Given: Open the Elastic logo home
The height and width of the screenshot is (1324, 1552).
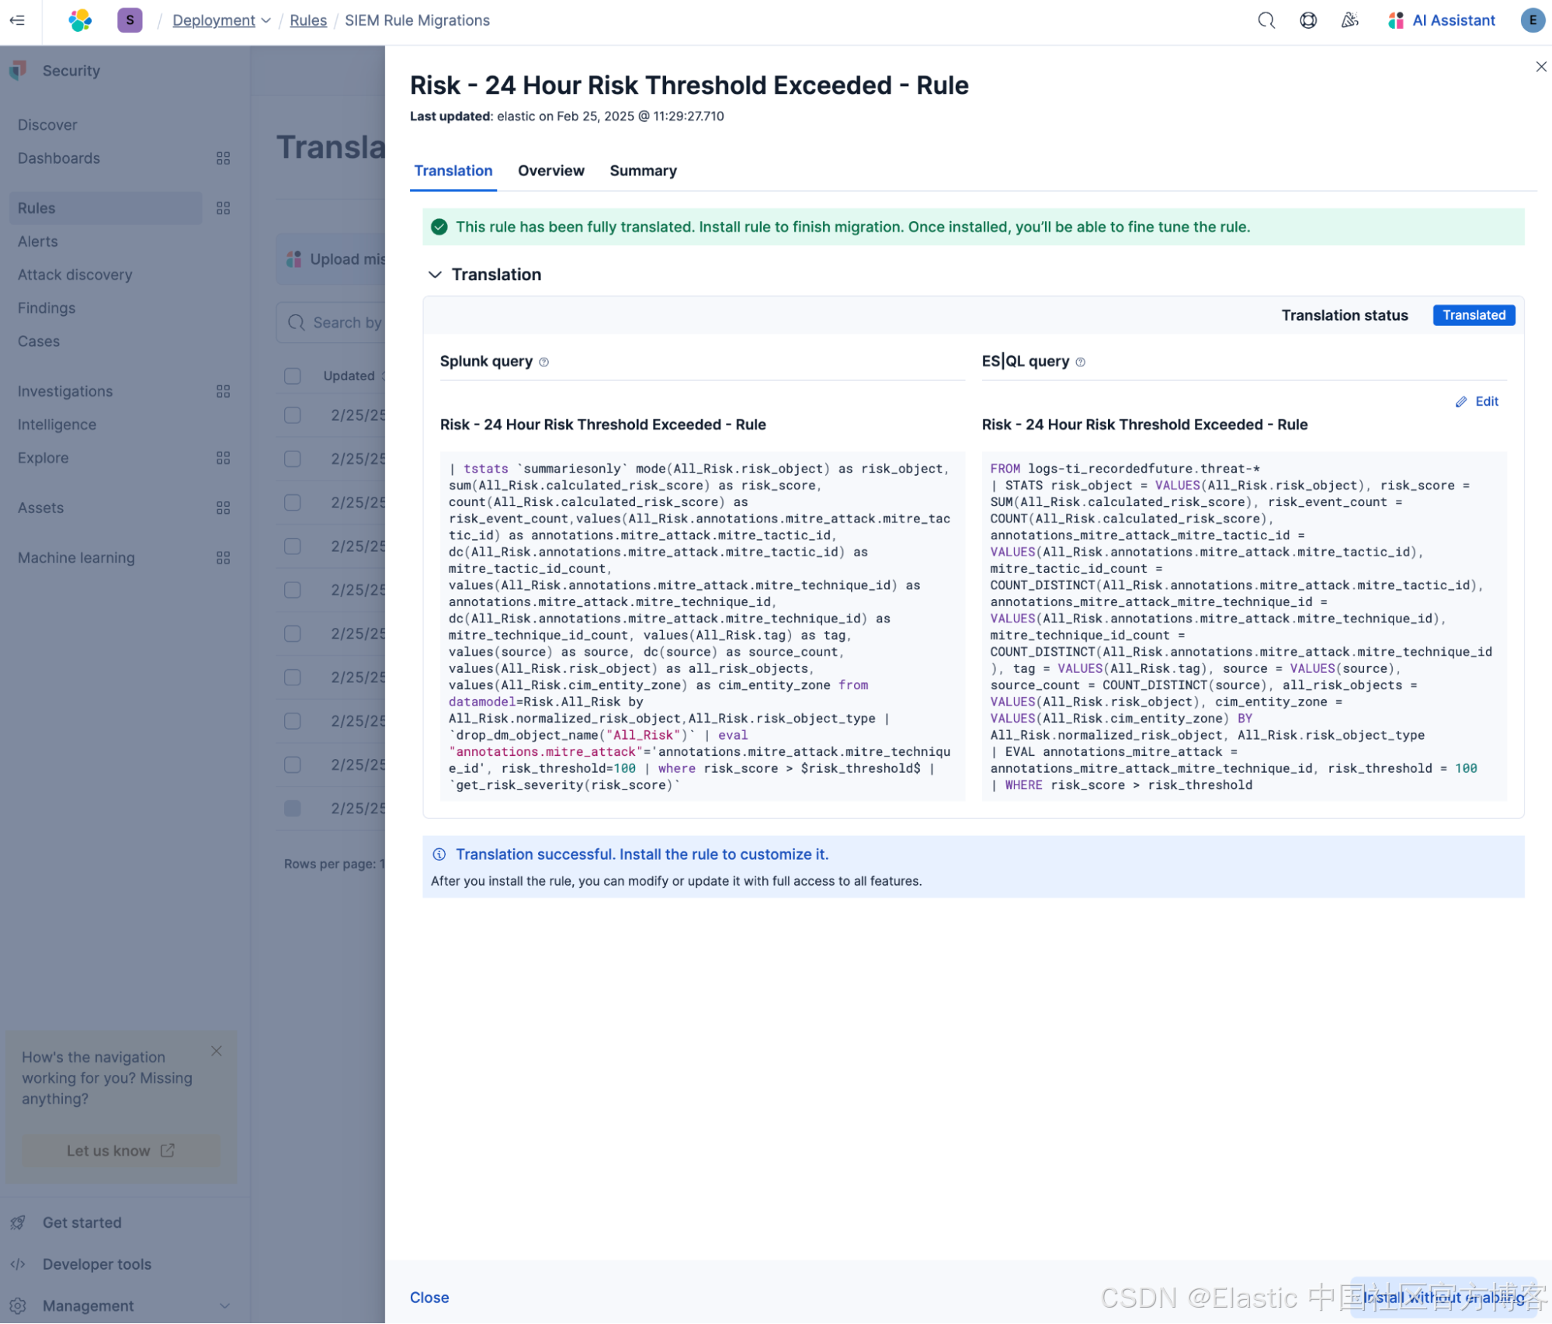Looking at the screenshot, I should [80, 20].
